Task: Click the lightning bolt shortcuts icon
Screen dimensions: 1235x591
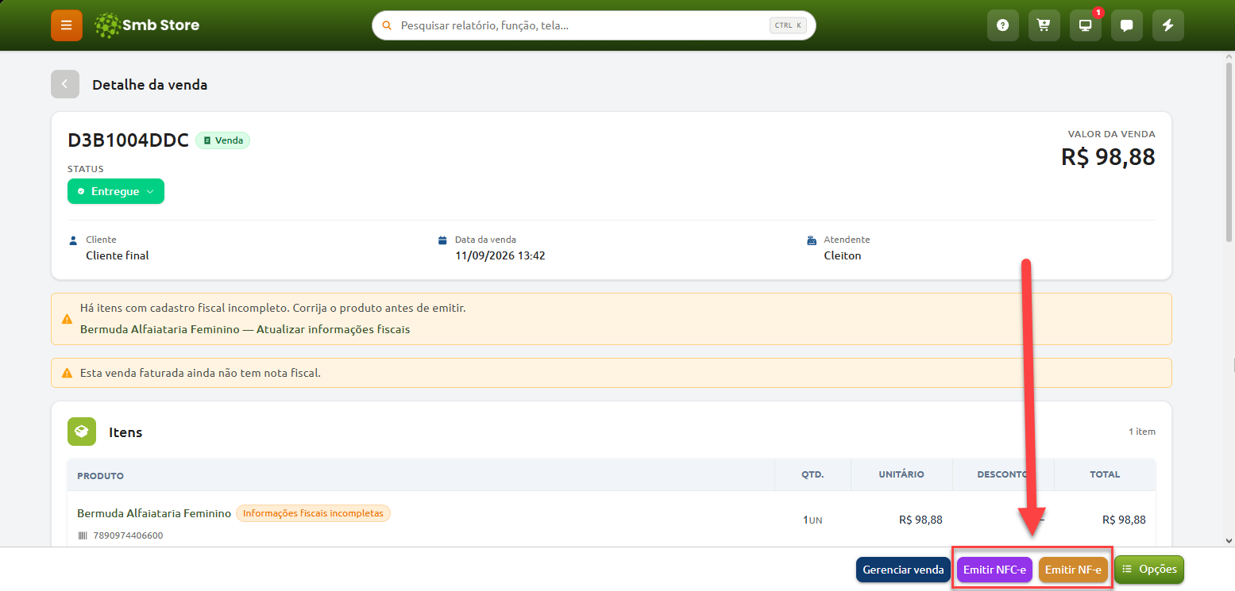Action: [x=1168, y=25]
